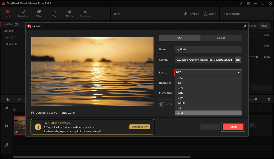Open the Template option in Player bar
274x159 pixels.
[x=192, y=14]
